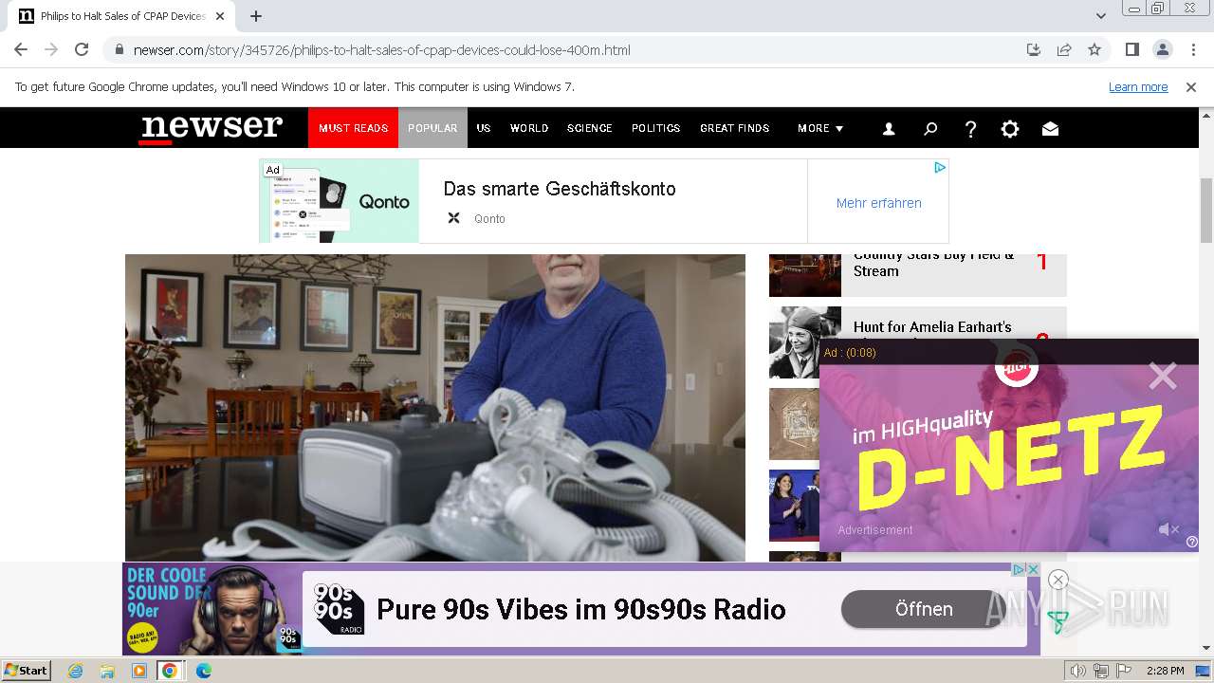Open the AdChoices icon on Qonto ad
The height and width of the screenshot is (683, 1214).
(x=939, y=168)
